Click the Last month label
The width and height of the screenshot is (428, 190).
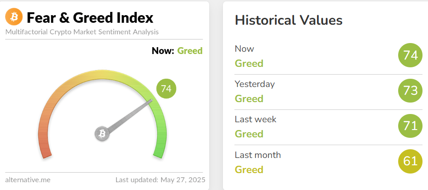click(258, 155)
